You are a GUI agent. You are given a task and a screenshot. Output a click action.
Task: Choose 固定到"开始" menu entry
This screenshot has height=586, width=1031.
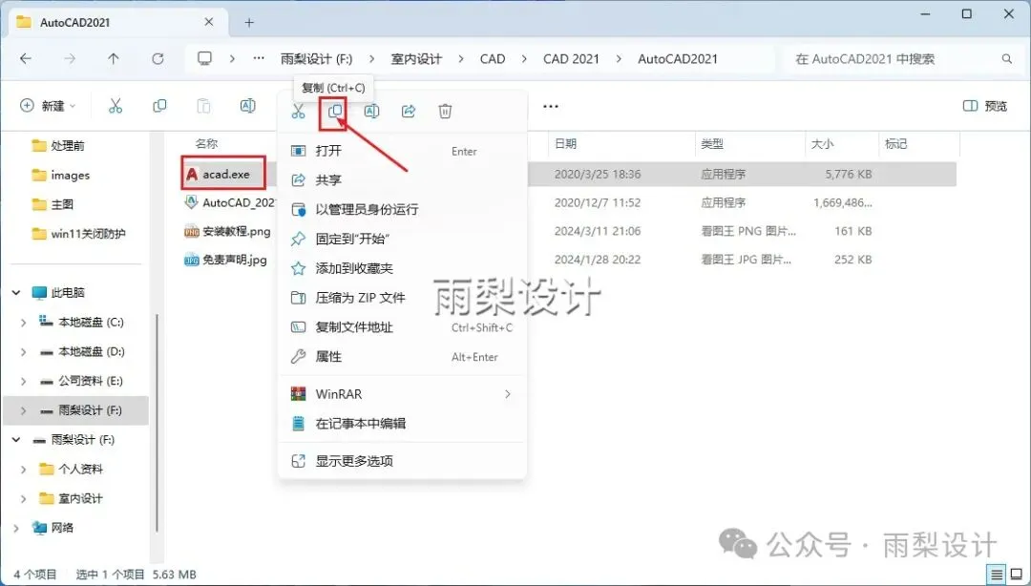[x=402, y=238]
